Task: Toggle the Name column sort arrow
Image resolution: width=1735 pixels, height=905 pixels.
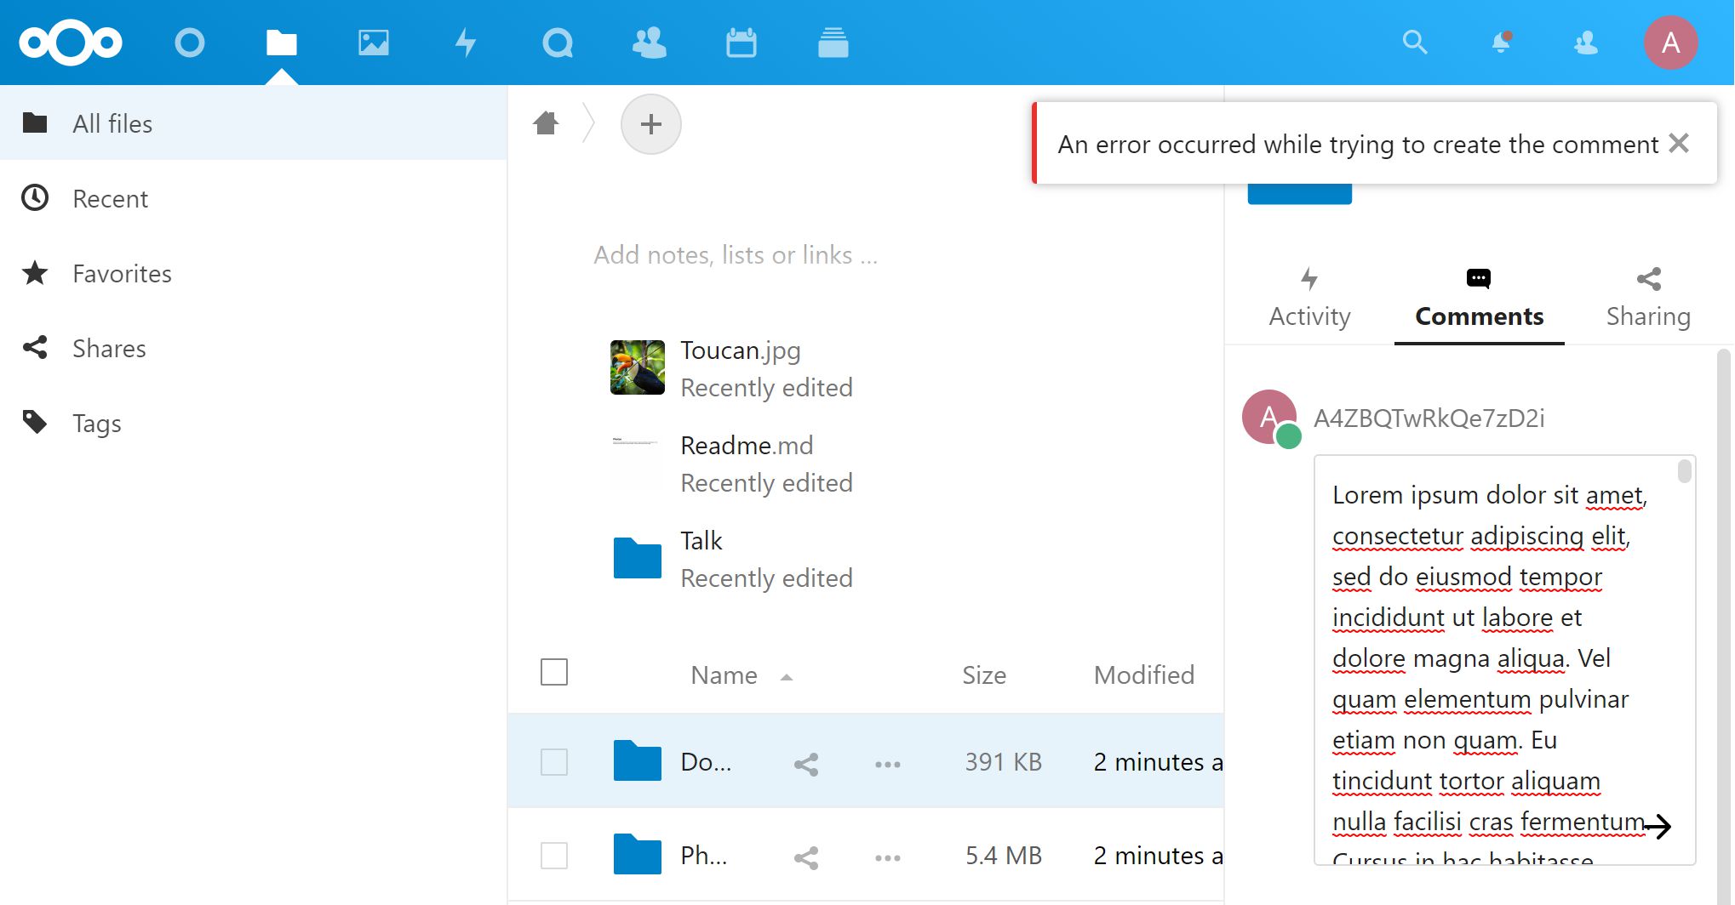Action: point(787,677)
